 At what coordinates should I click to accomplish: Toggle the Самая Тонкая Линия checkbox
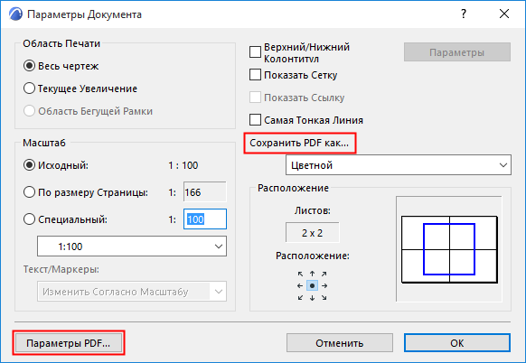(255, 120)
